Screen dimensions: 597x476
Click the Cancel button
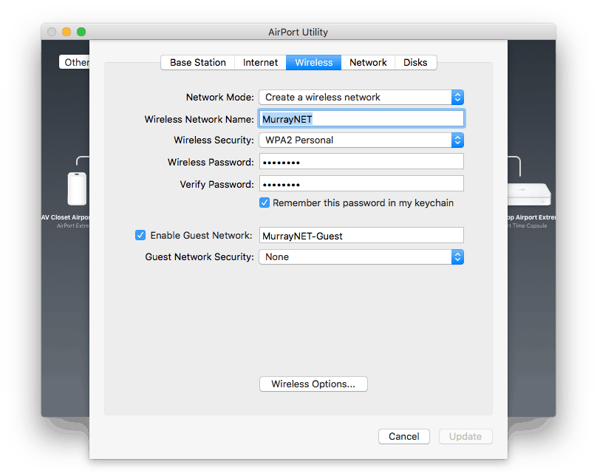pyautogui.click(x=404, y=436)
